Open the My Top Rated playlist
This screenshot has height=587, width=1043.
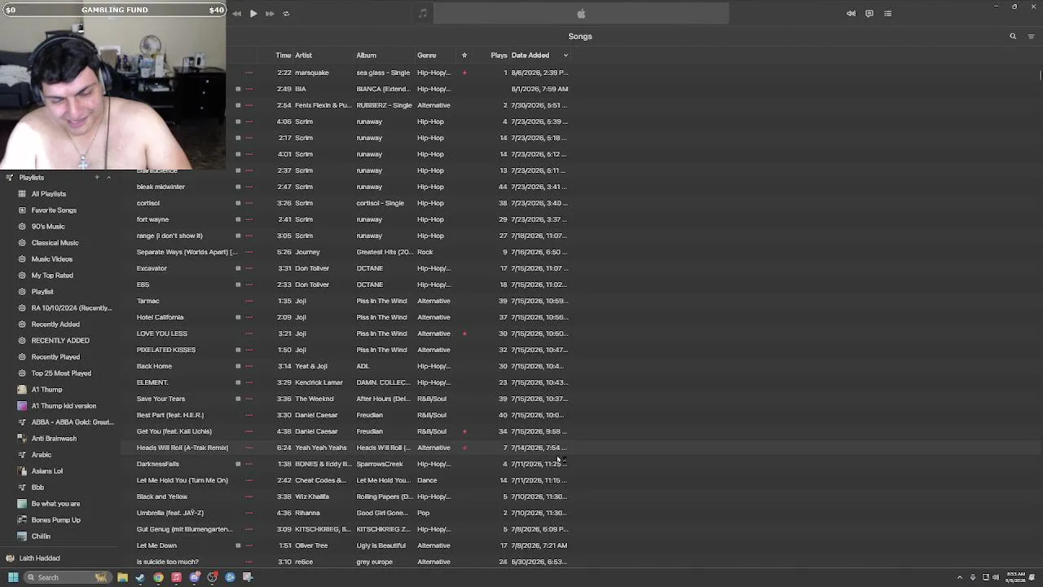[52, 276]
